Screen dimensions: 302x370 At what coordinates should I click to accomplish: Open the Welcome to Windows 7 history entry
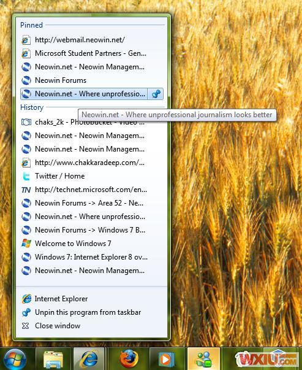[92, 243]
